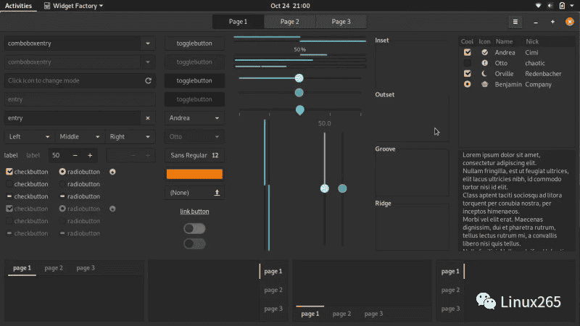
Task: Click the top horizontal slider handle
Action: click(x=299, y=78)
